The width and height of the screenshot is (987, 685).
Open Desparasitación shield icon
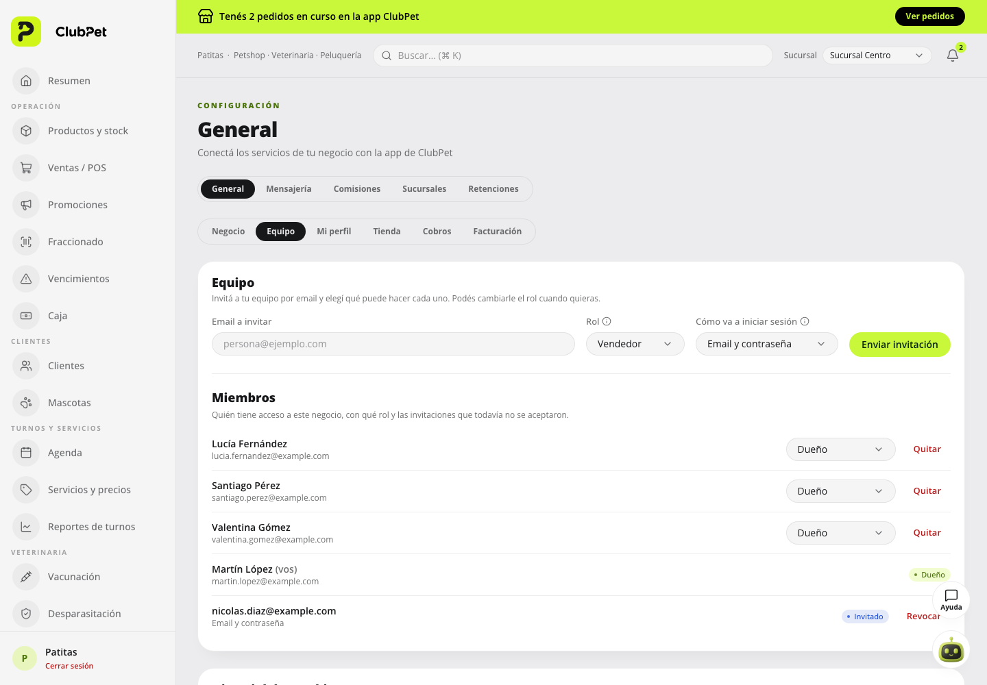pyautogui.click(x=26, y=614)
